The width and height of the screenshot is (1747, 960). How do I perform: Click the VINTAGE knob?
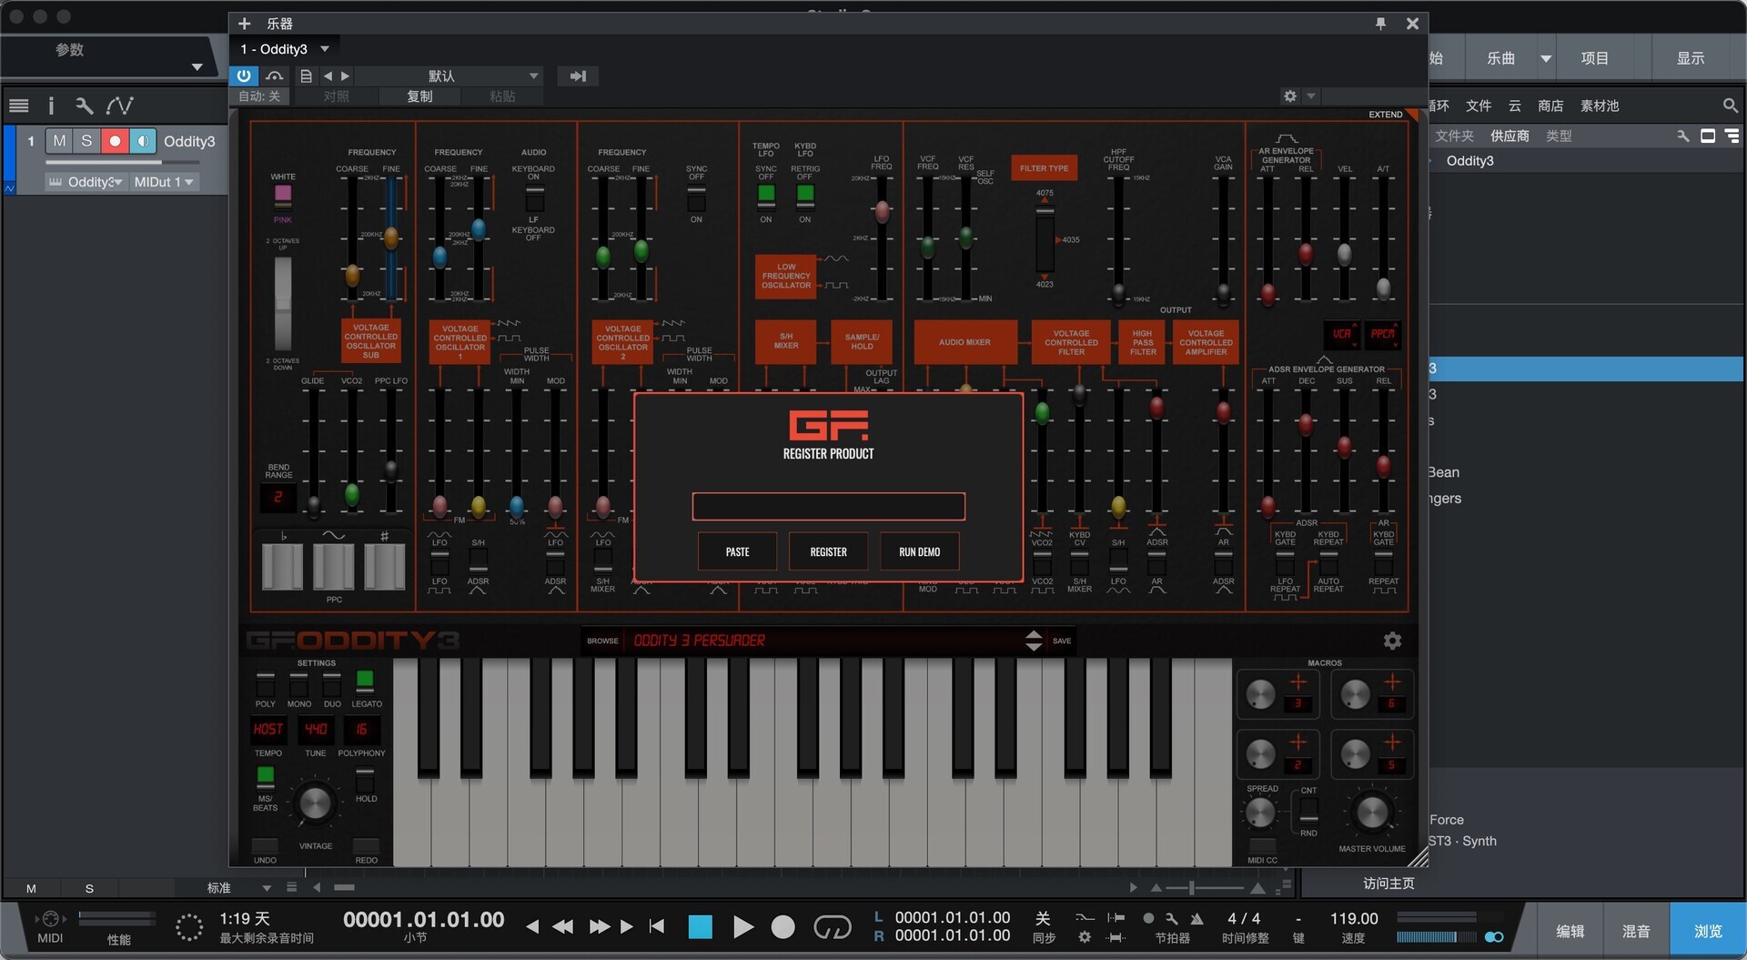(x=315, y=803)
